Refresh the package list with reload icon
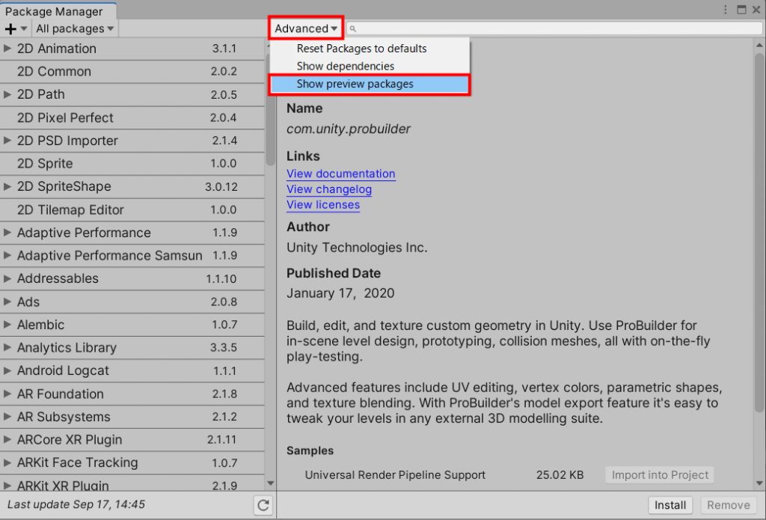766x520 pixels. 263,505
